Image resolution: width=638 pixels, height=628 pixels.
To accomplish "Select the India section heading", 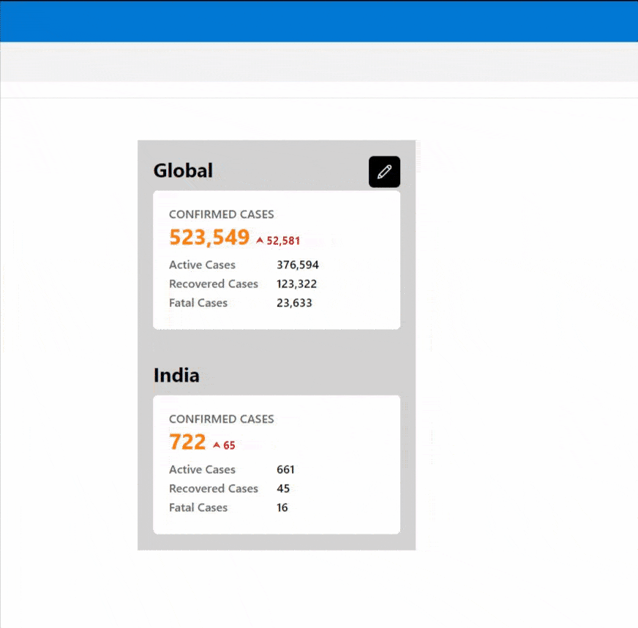I will [x=176, y=375].
